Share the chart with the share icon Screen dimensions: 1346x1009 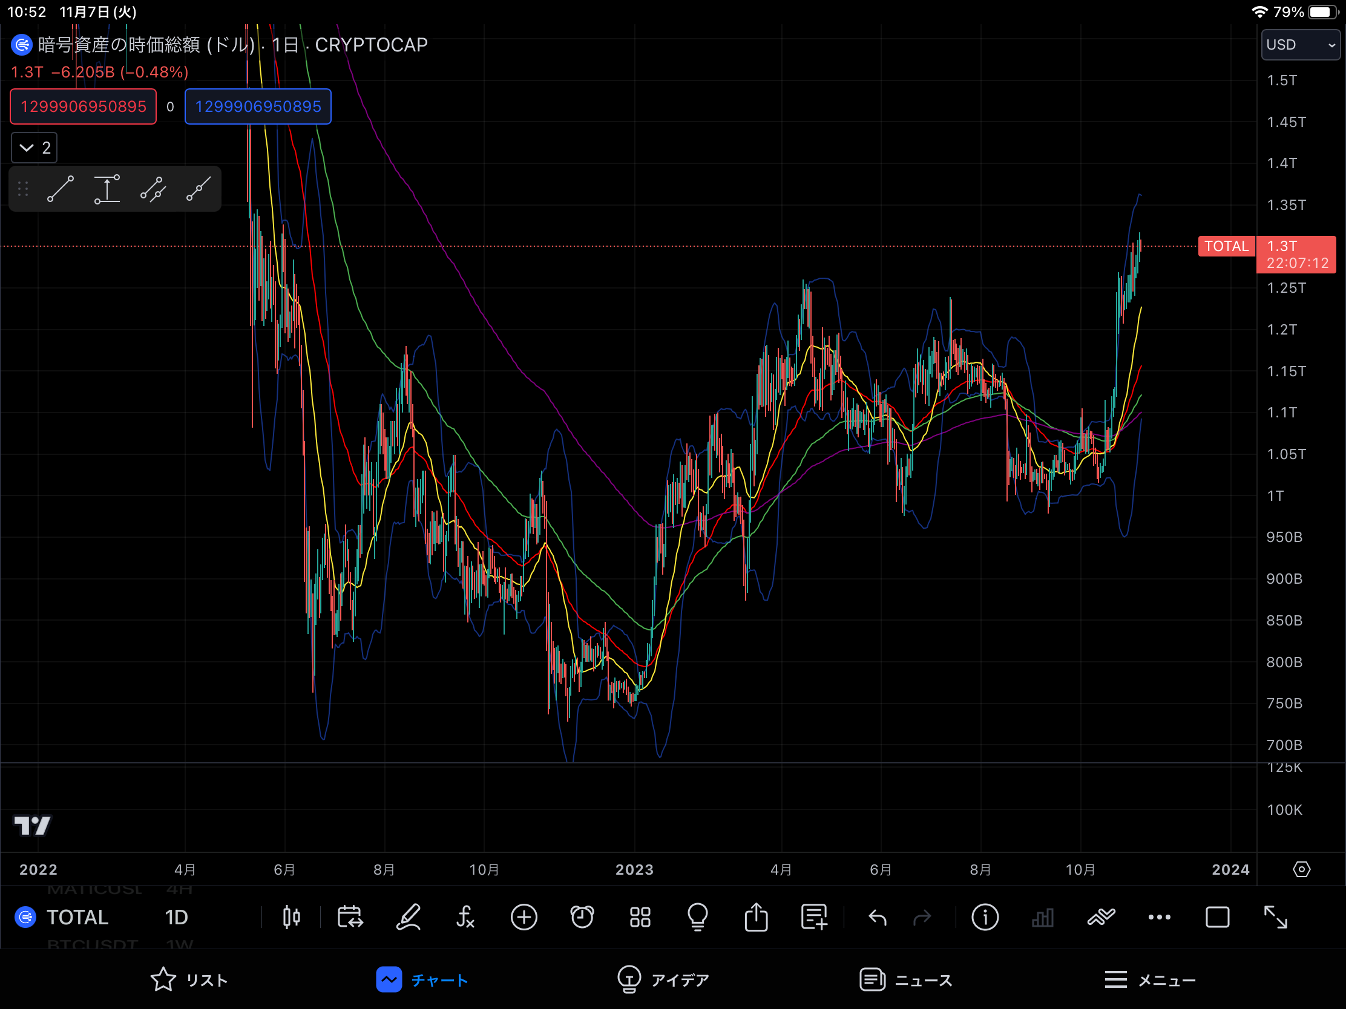pos(756,917)
